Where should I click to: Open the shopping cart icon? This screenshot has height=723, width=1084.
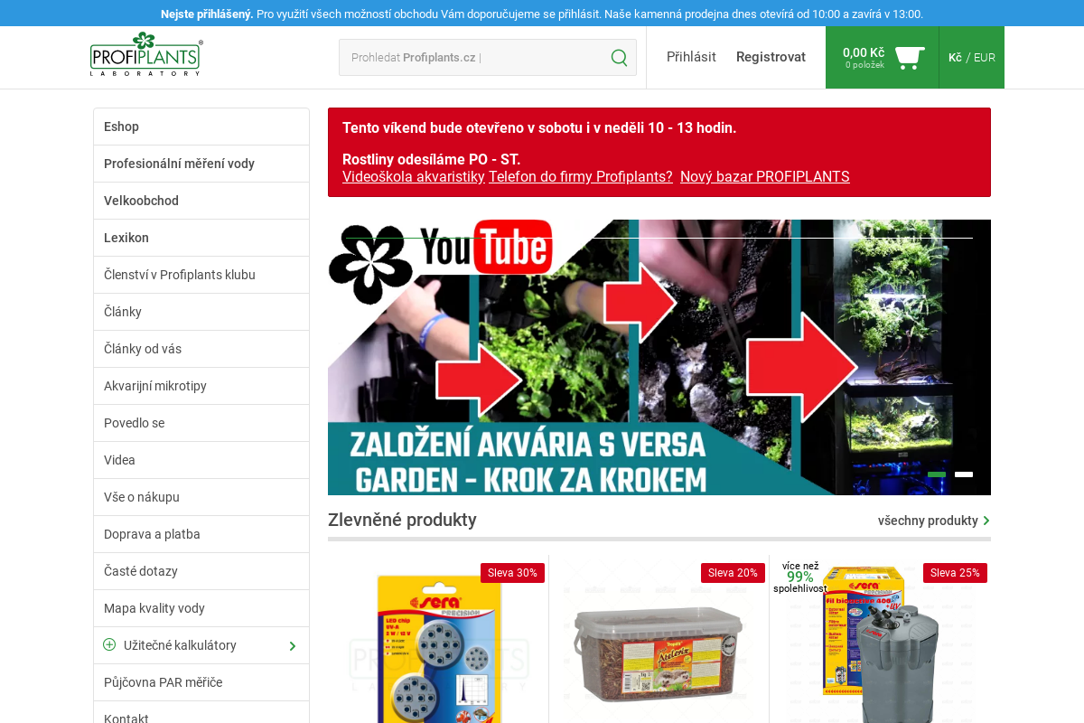[x=909, y=56]
